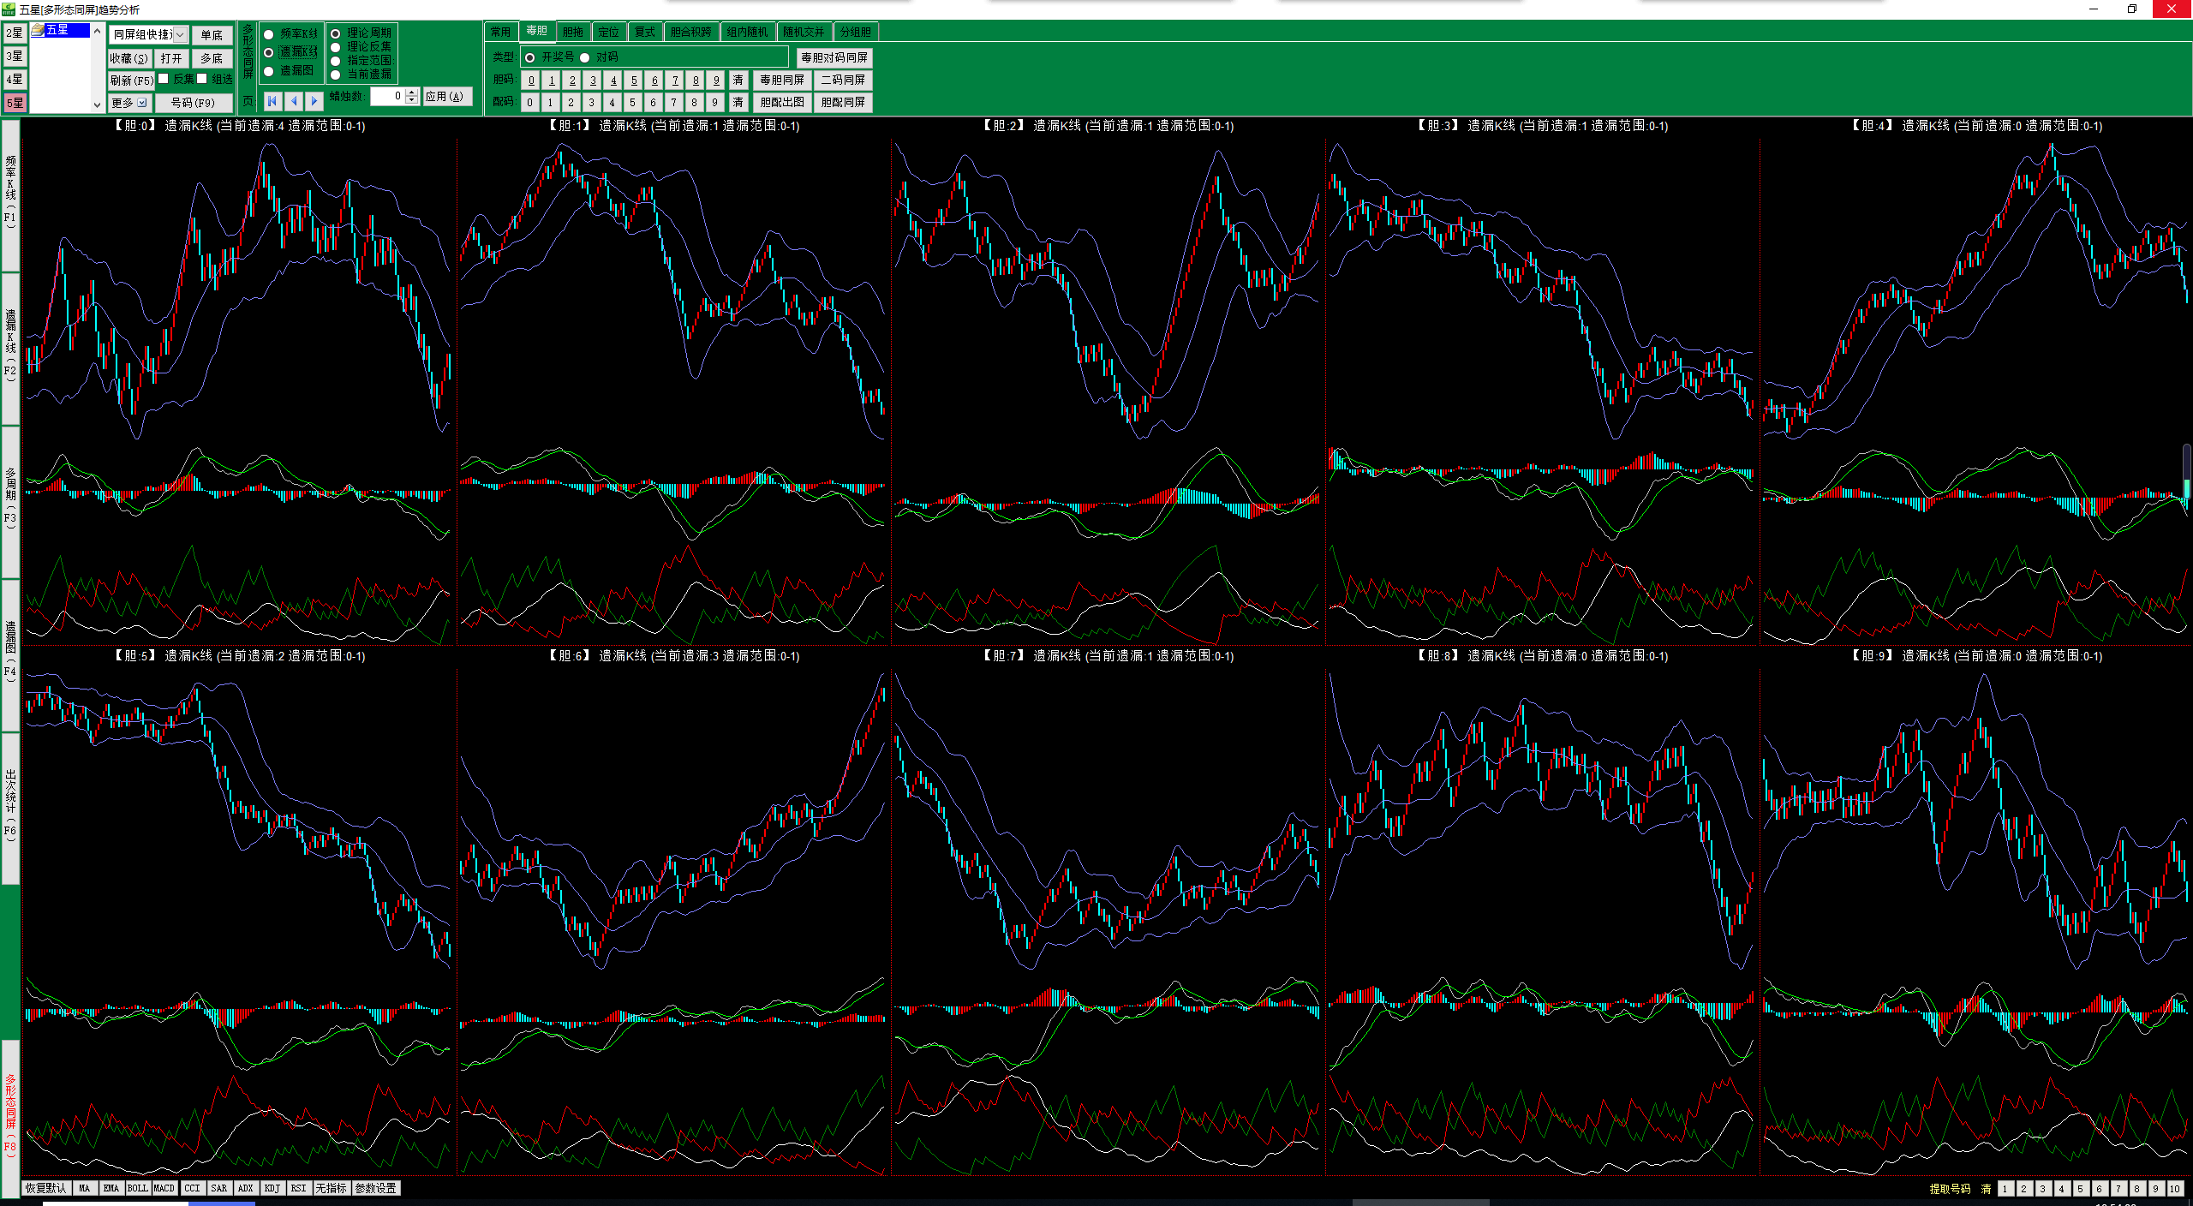Click the 蜡烛数 number input field
This screenshot has height=1206, width=2193.
[x=387, y=96]
